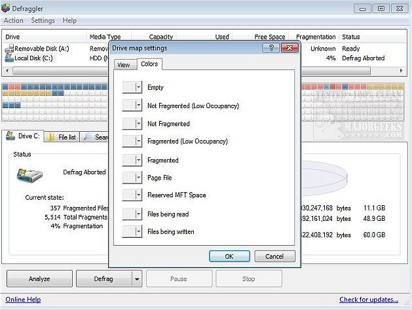
Task: Click the Drive C: tab icon
Action: [10, 136]
